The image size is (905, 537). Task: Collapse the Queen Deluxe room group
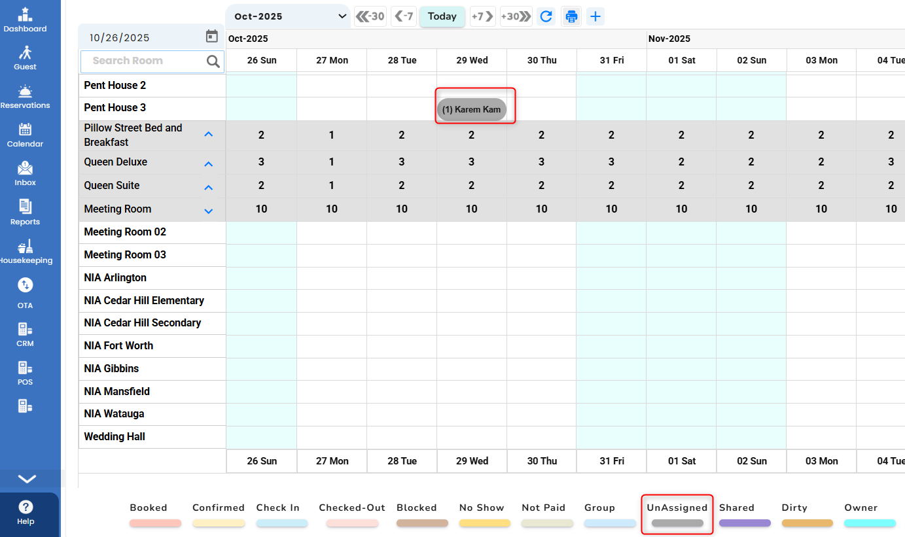pos(208,164)
